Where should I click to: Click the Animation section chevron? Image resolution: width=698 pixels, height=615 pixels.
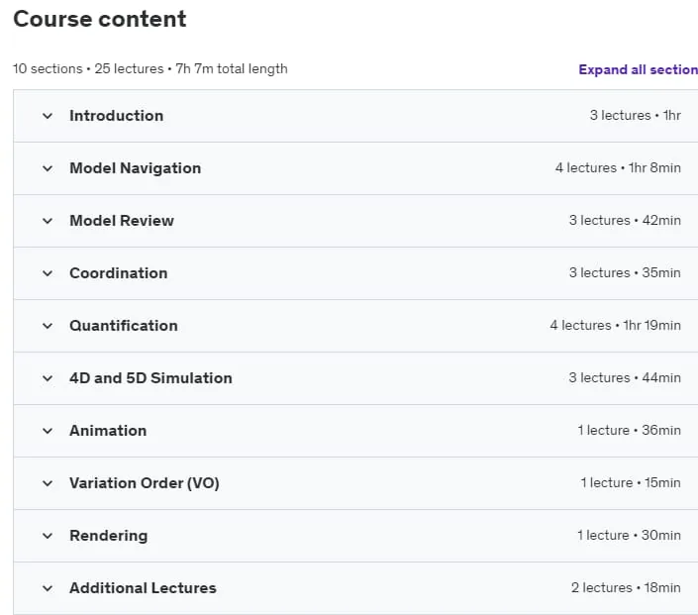click(48, 431)
